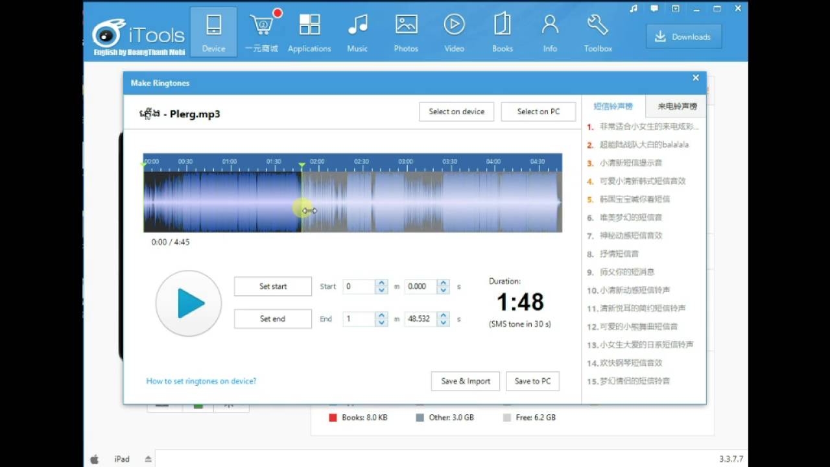Open the Photos section icon
The image size is (830, 467).
[406, 25]
